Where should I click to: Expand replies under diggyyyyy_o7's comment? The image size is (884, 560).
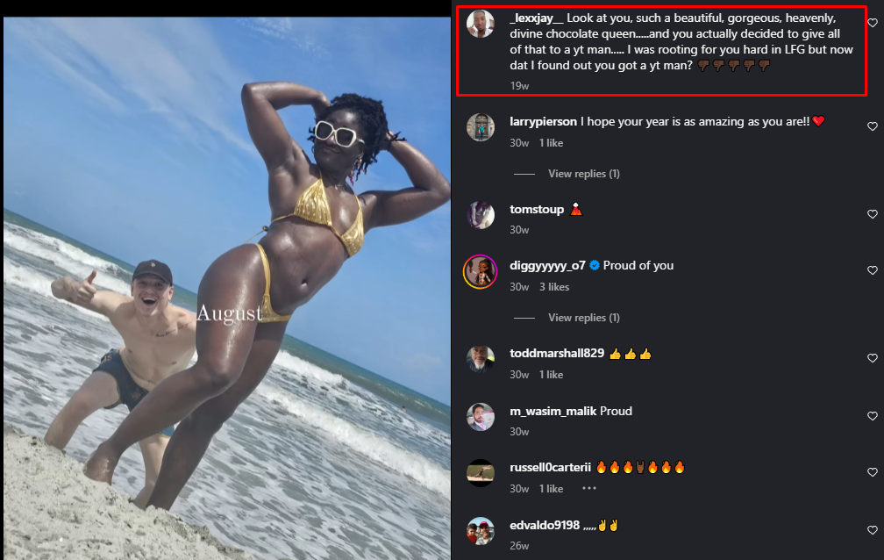[x=583, y=318]
